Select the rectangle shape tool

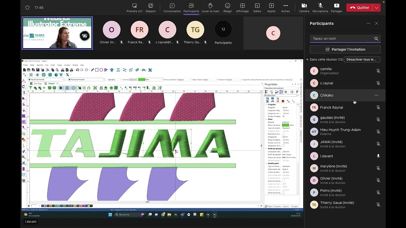[x=97, y=70]
